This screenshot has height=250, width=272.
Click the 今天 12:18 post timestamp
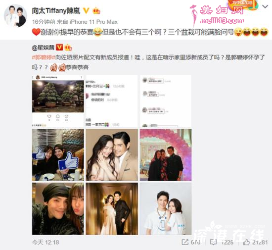[45, 242]
